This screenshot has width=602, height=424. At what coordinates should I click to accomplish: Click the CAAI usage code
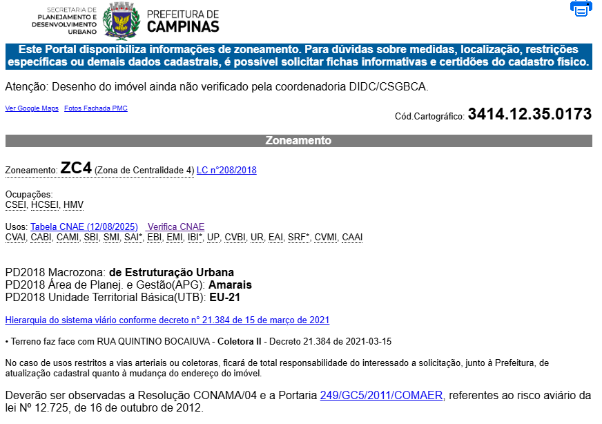(352, 238)
